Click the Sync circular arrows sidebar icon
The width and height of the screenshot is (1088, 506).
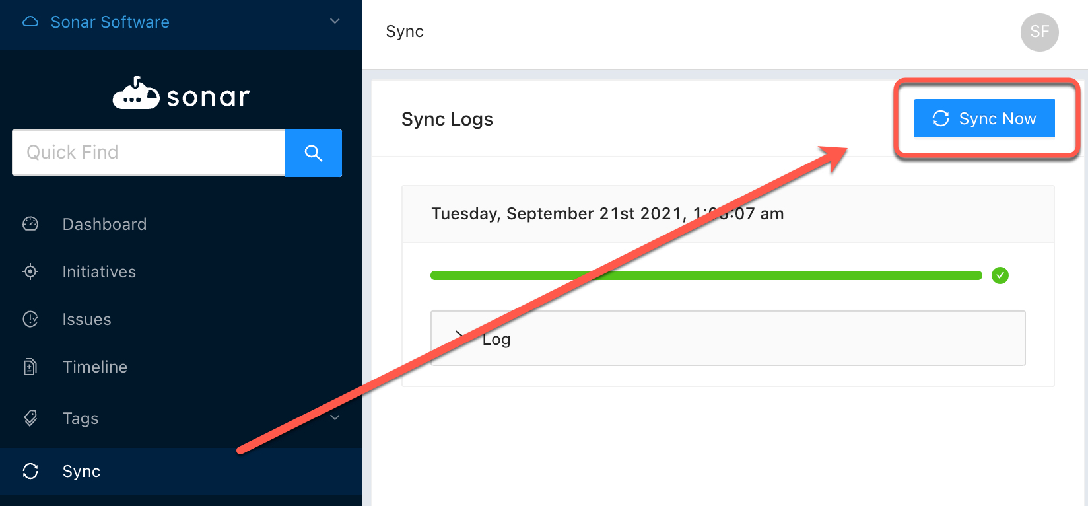tap(30, 471)
